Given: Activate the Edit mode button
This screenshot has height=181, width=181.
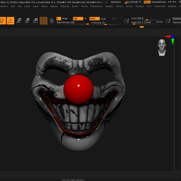Looking at the screenshot, I should coord(3,21).
